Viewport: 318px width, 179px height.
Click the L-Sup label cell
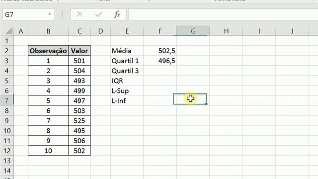tap(127, 90)
